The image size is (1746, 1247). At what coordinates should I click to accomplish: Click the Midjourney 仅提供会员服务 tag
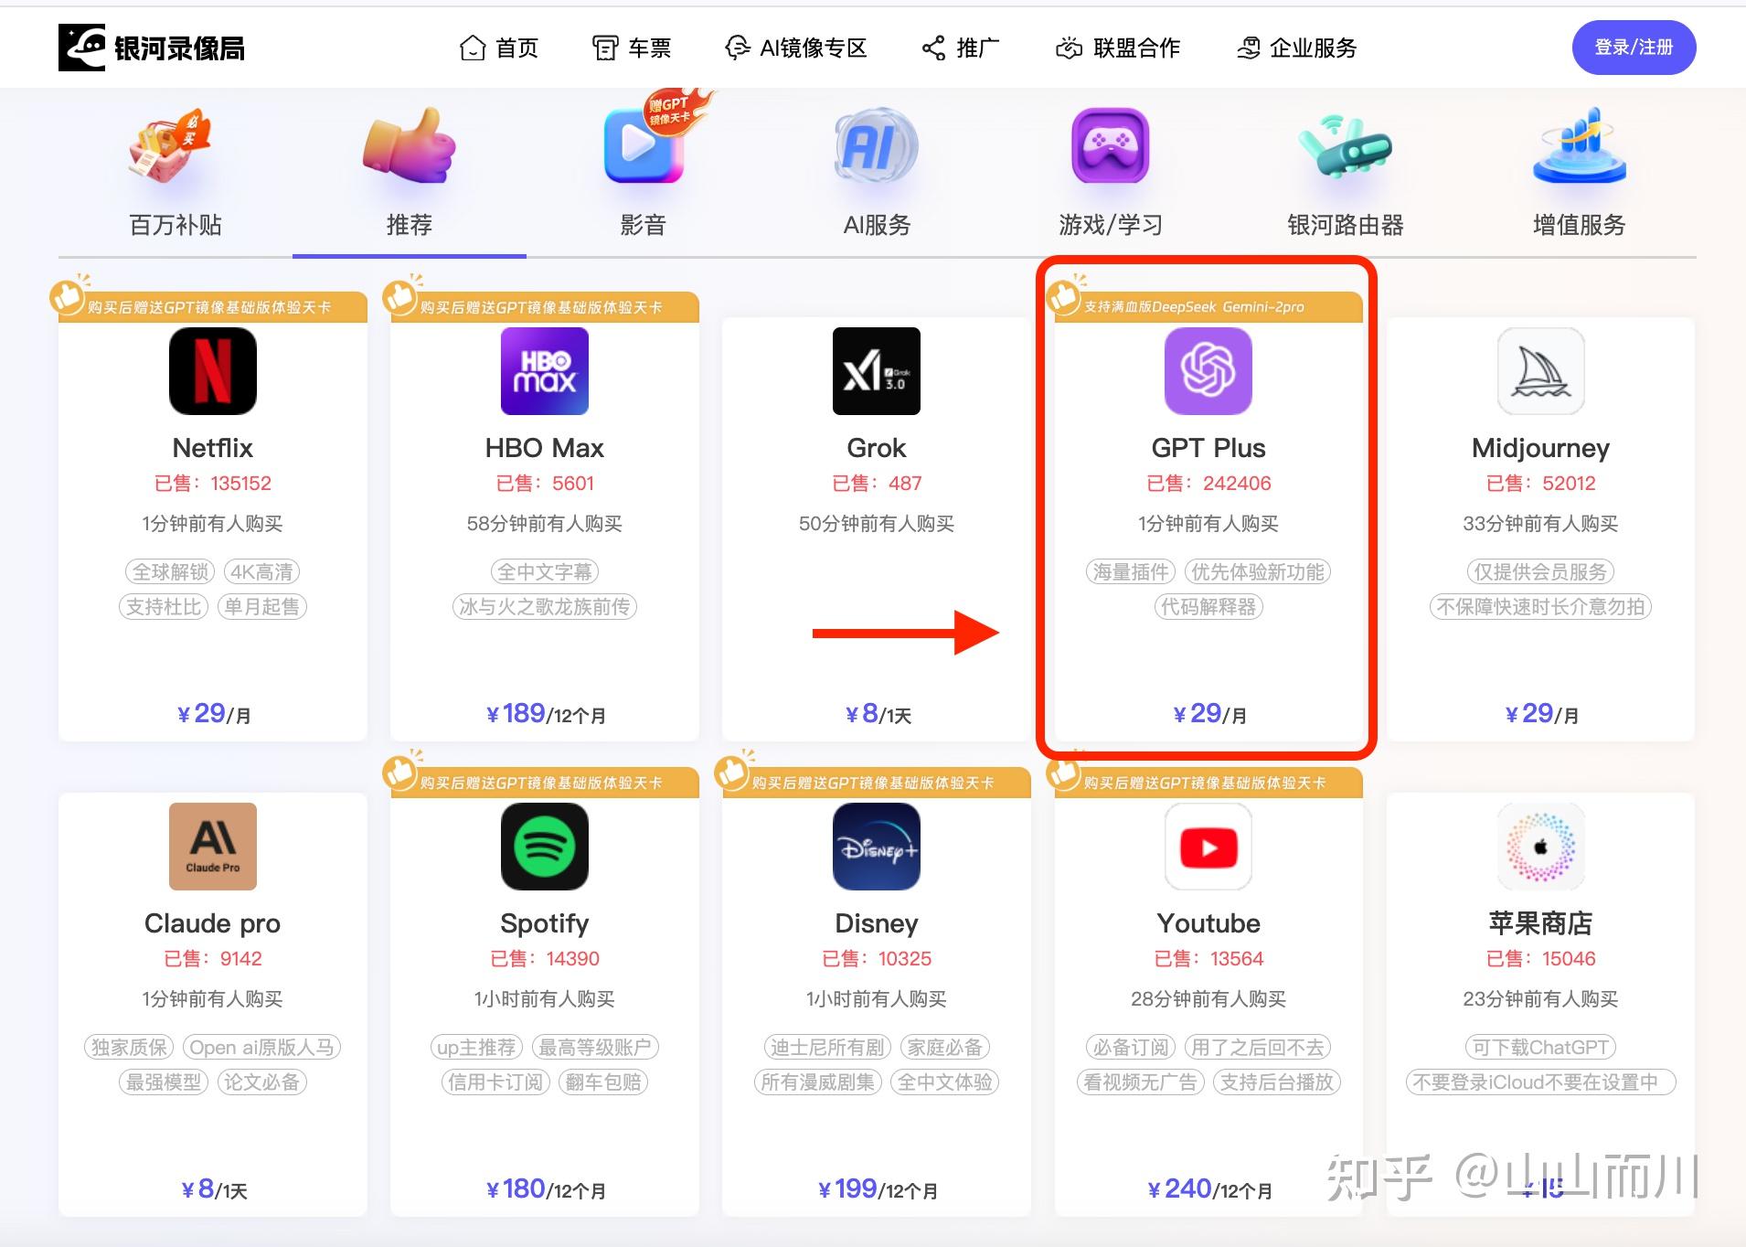pyautogui.click(x=1540, y=572)
